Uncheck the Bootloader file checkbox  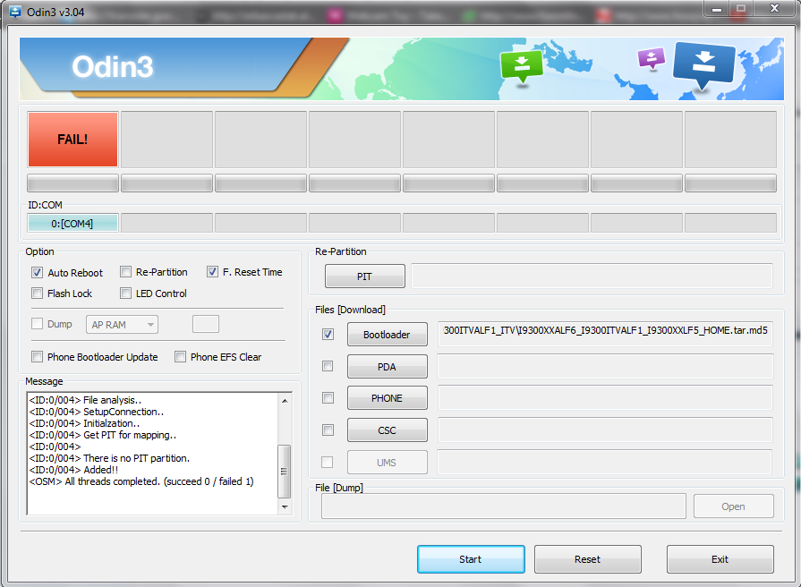click(x=328, y=334)
